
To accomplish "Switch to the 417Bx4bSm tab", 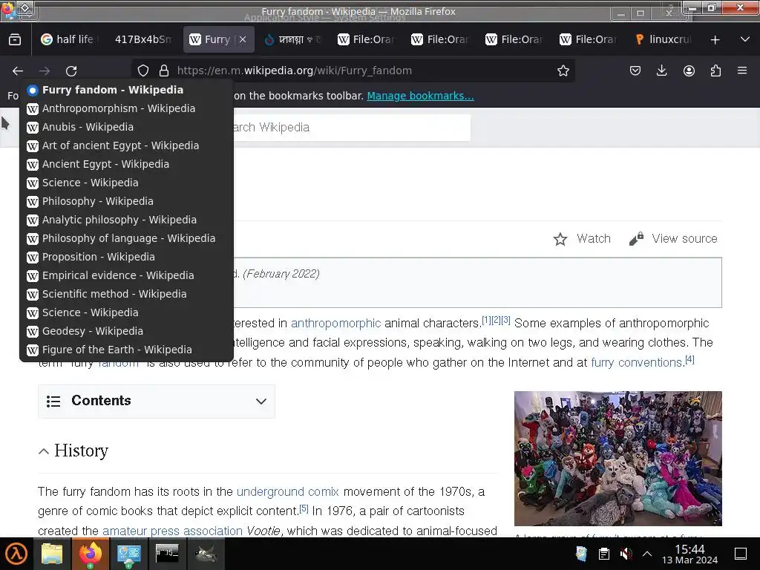I will [143, 39].
